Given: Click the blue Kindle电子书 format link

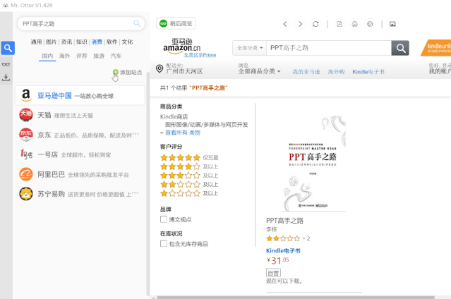Looking at the screenshot, I should click(283, 251).
